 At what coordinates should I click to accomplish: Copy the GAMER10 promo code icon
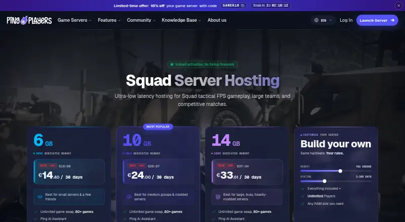pyautogui.click(x=242, y=6)
